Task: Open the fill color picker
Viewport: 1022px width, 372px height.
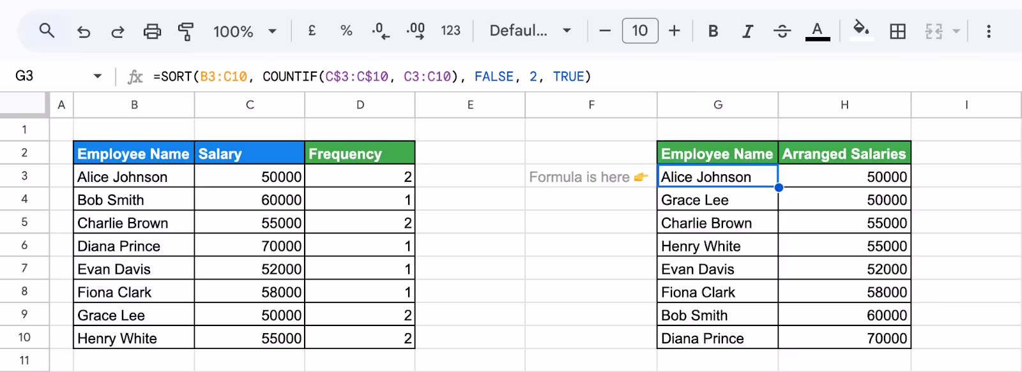Action: point(861,29)
